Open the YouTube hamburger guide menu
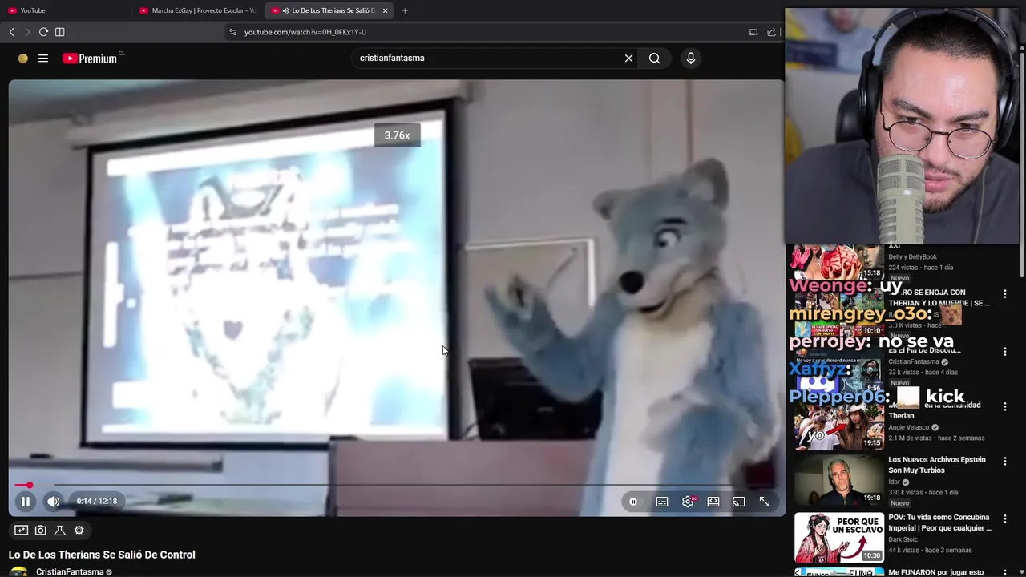 43,59
